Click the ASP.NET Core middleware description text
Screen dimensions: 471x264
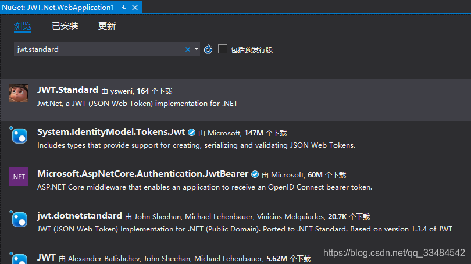point(205,187)
